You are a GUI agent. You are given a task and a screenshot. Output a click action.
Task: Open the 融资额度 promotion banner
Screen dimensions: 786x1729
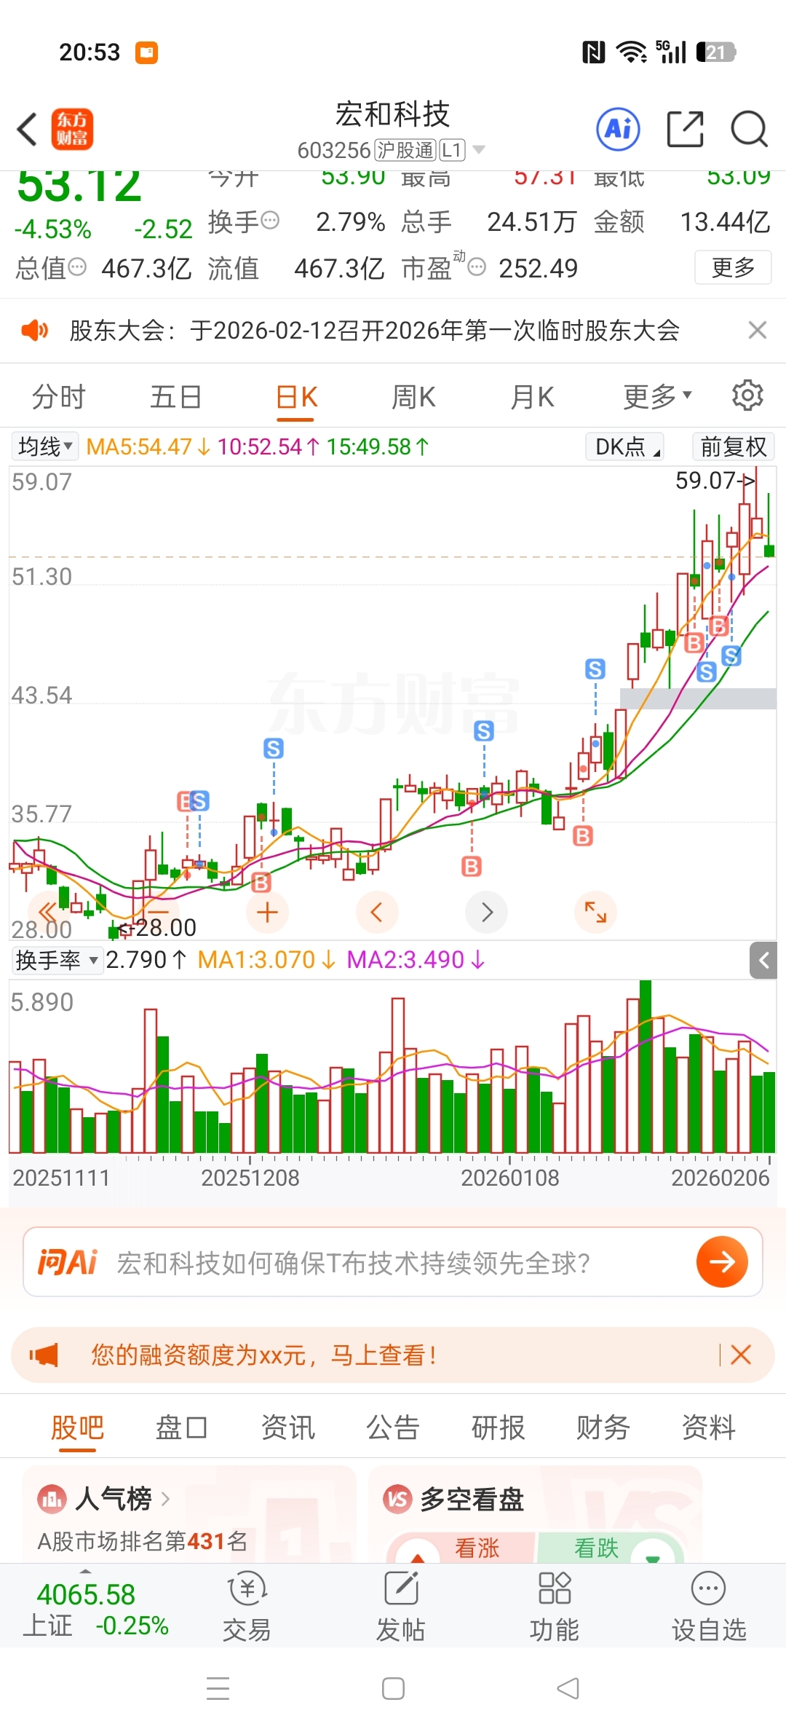pyautogui.click(x=393, y=1355)
